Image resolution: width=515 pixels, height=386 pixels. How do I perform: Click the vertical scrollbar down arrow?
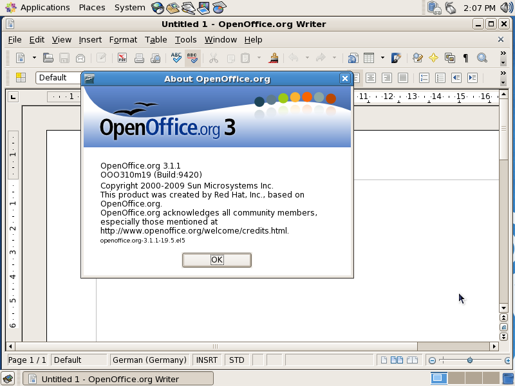coord(504,308)
